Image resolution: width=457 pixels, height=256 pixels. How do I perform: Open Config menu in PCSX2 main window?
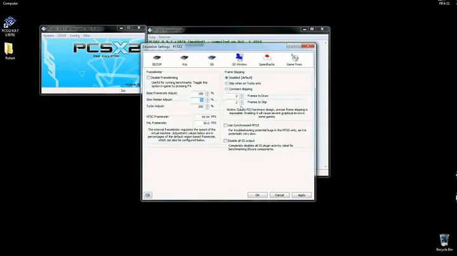pos(75,35)
